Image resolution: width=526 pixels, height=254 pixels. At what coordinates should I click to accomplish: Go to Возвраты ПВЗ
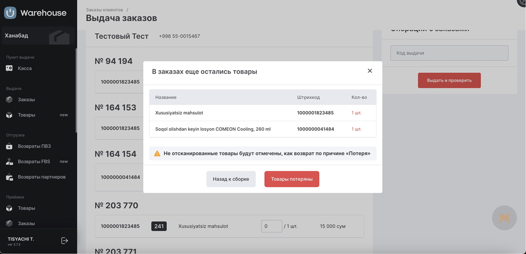click(34, 146)
